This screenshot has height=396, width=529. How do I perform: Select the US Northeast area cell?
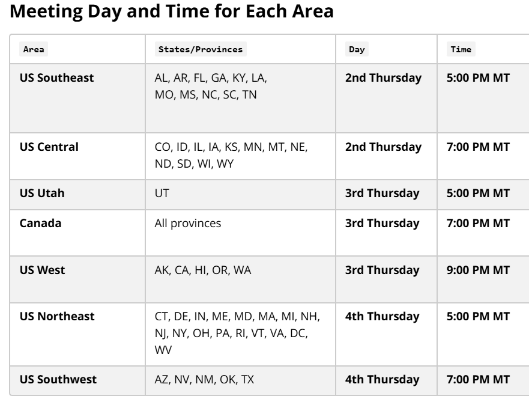point(77,334)
